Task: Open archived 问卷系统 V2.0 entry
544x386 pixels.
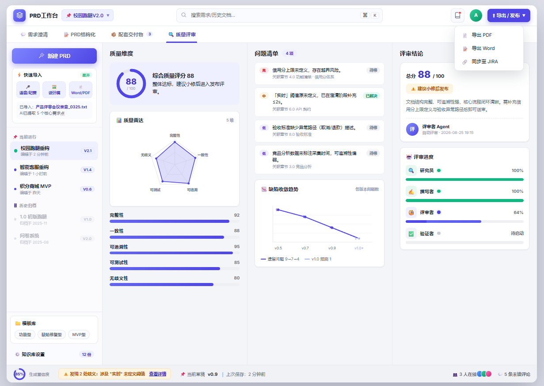Action: (54, 238)
